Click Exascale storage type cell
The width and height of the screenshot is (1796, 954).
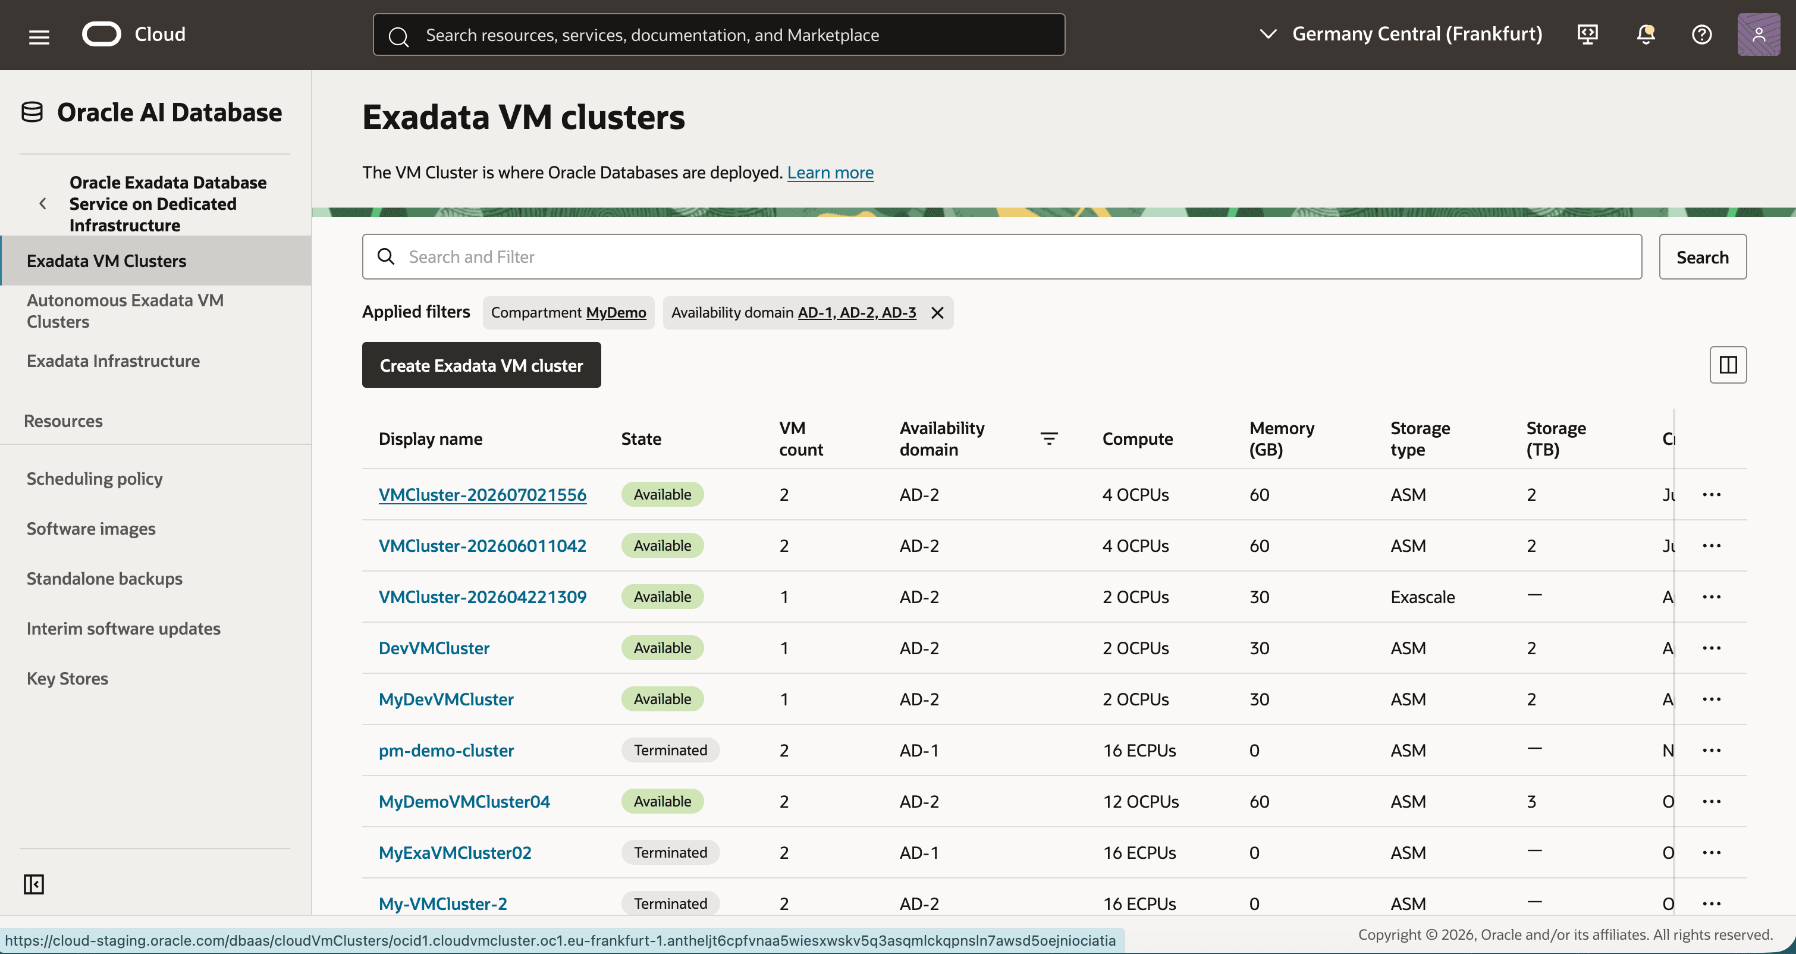[x=1423, y=597]
